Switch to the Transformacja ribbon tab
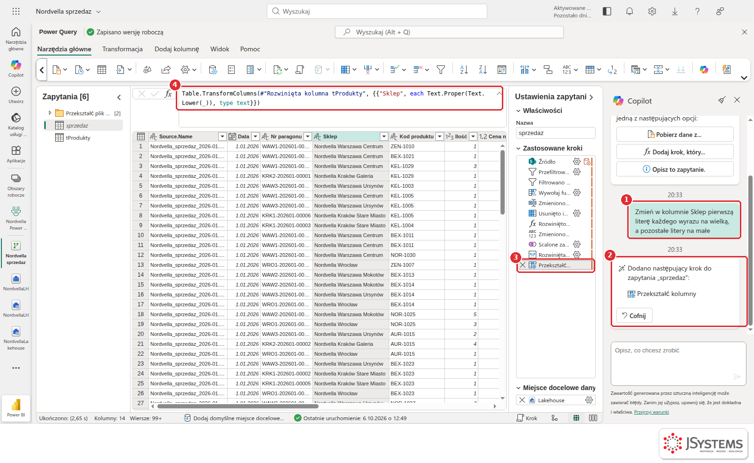This screenshot has width=754, height=463. point(123,49)
